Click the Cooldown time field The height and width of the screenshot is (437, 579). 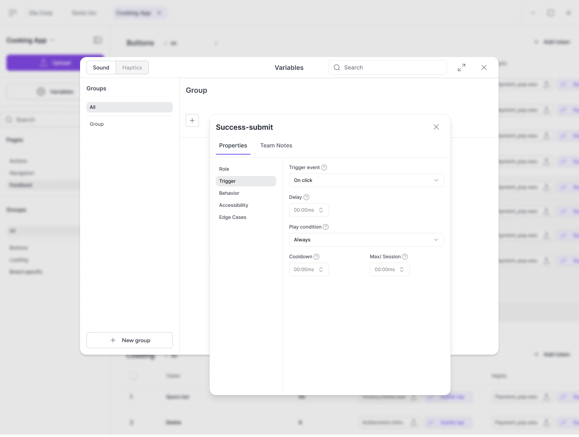(309, 270)
